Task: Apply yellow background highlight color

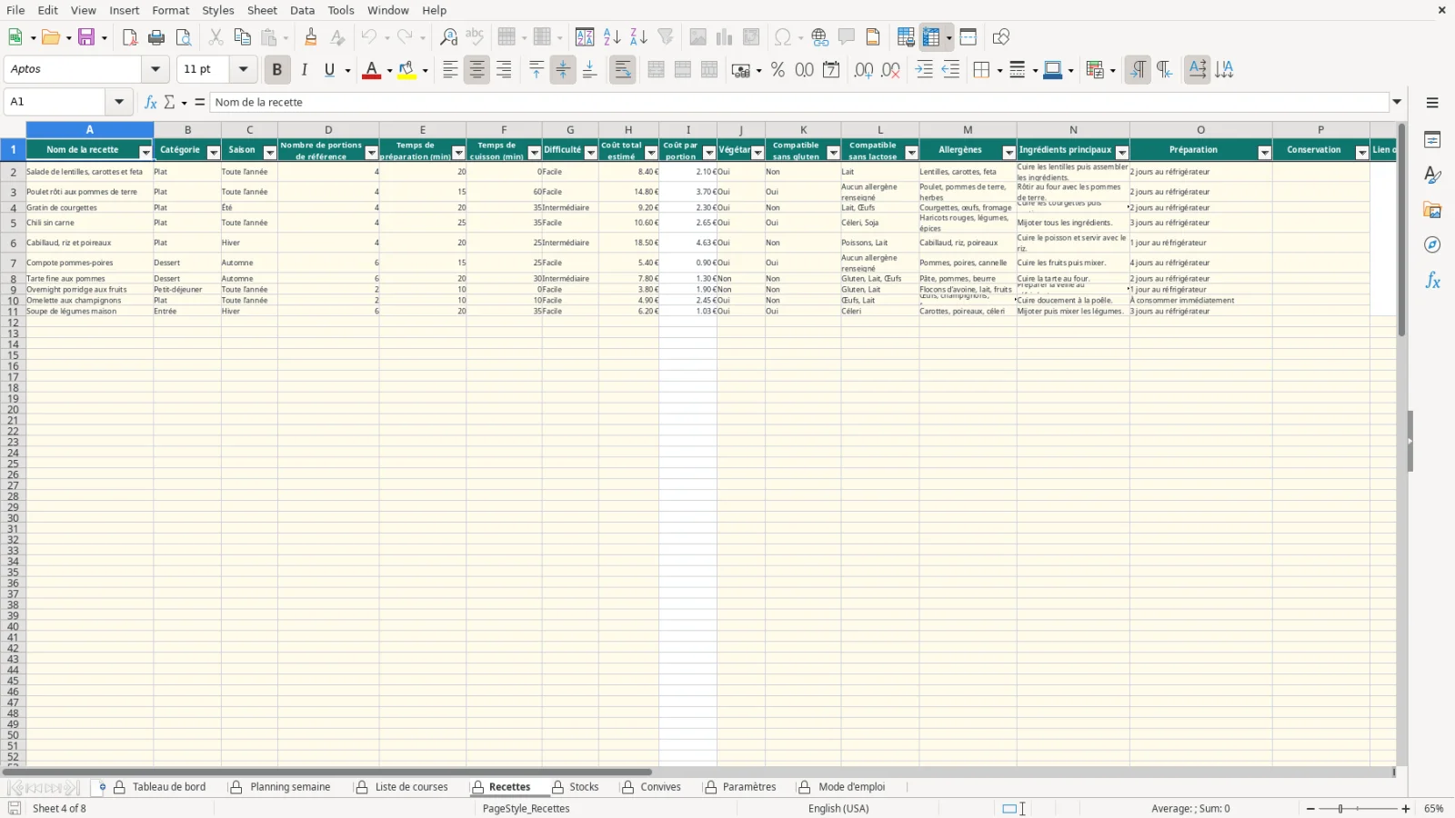Action: [406, 70]
